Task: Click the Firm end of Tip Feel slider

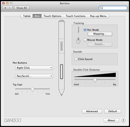Action: coord(48,94)
